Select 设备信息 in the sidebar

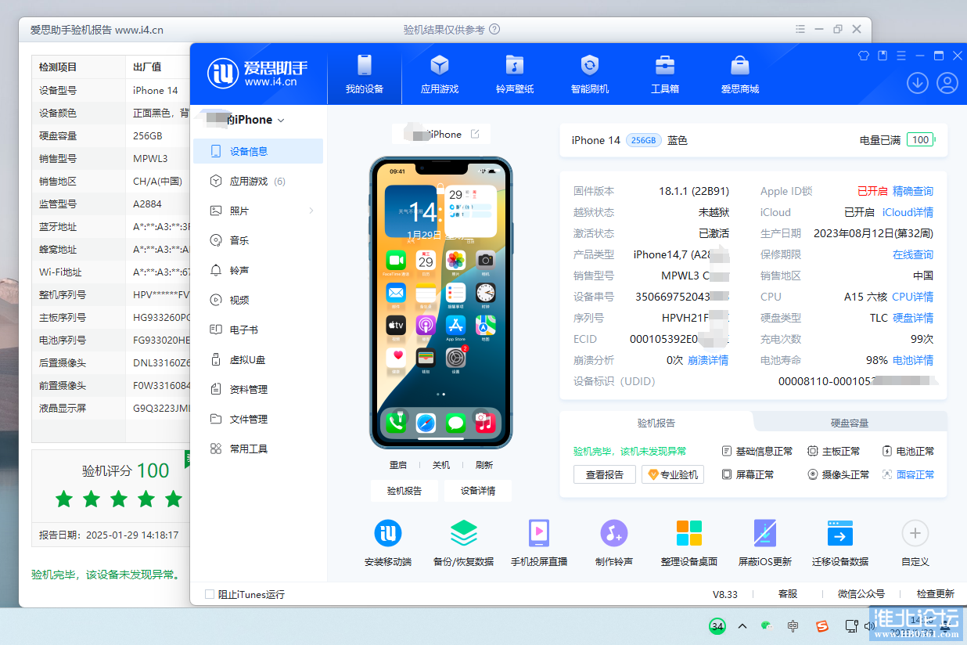pos(258,151)
